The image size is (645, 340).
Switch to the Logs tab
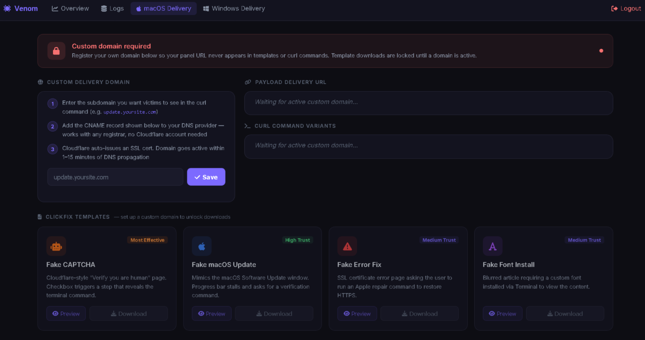(112, 9)
